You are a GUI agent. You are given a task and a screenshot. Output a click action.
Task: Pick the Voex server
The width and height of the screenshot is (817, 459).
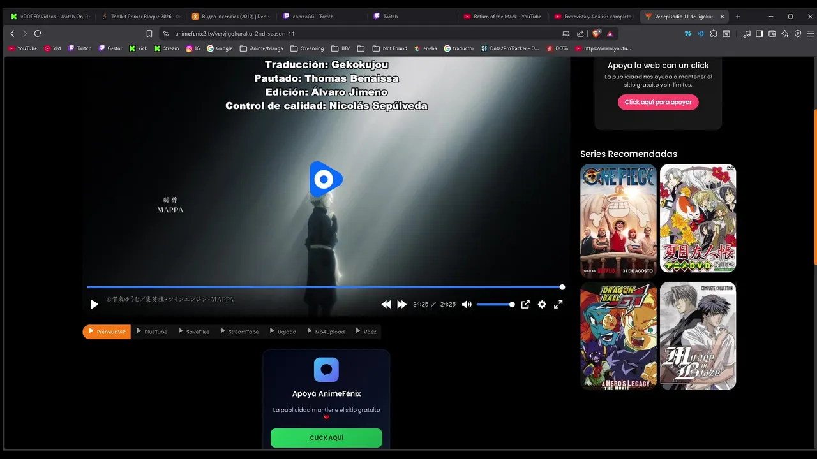click(x=366, y=331)
